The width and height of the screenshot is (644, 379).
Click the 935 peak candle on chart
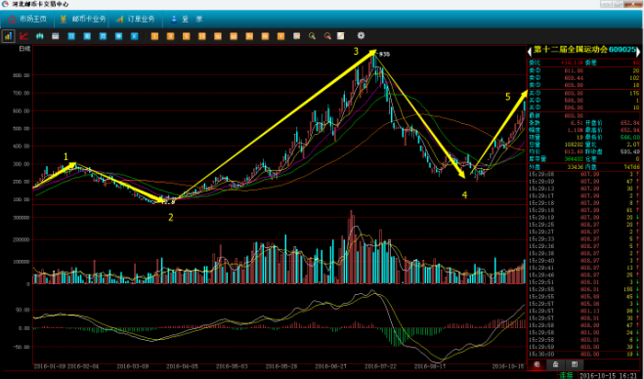373,62
